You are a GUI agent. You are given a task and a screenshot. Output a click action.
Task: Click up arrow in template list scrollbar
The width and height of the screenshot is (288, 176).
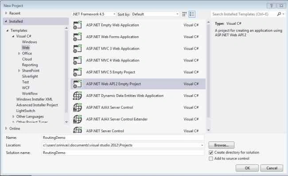coord(208,22)
